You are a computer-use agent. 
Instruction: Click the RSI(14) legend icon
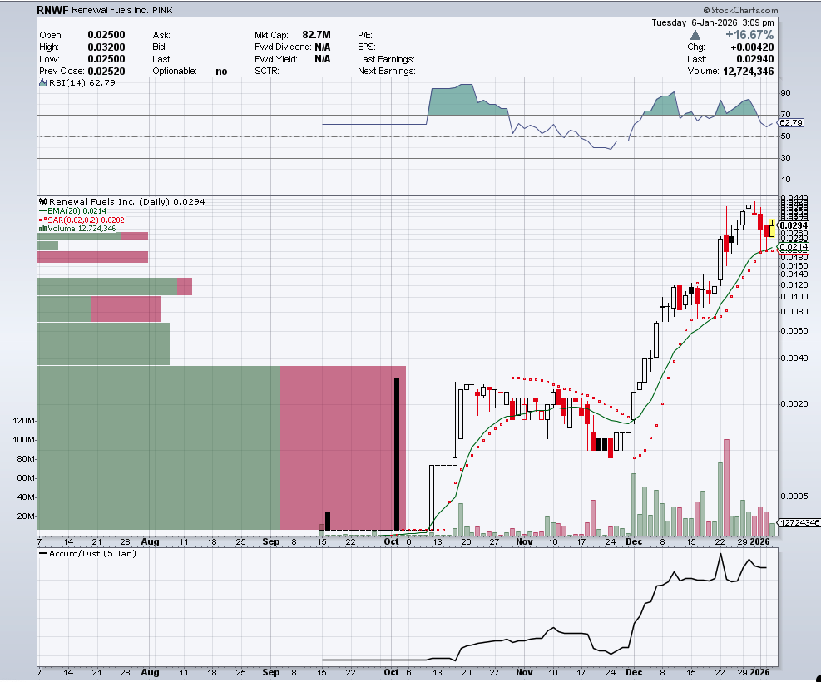pos(43,82)
